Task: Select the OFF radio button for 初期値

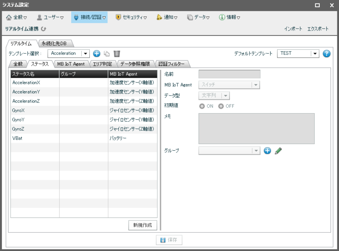Action: [221, 106]
